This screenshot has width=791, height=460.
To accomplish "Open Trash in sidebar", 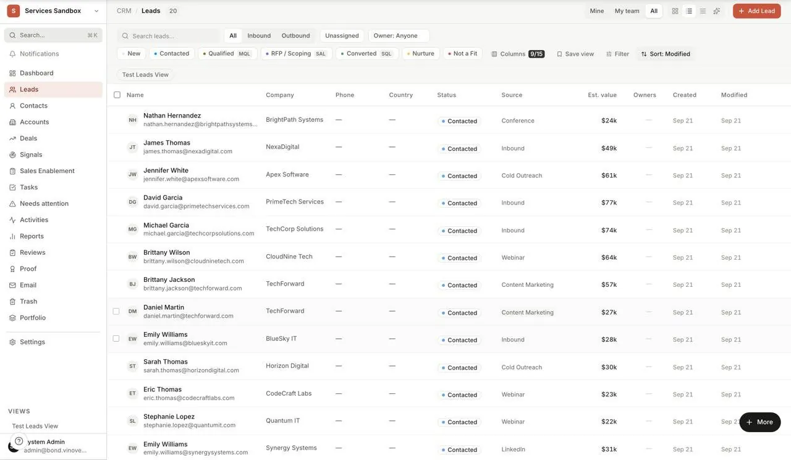I will point(53,301).
